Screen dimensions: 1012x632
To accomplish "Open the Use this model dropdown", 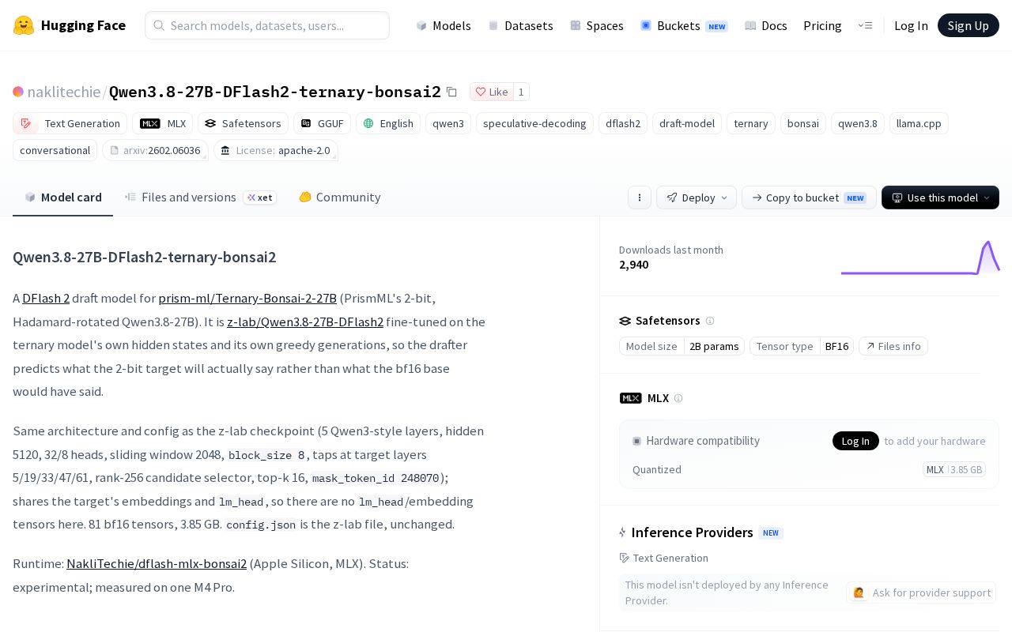I will [940, 197].
